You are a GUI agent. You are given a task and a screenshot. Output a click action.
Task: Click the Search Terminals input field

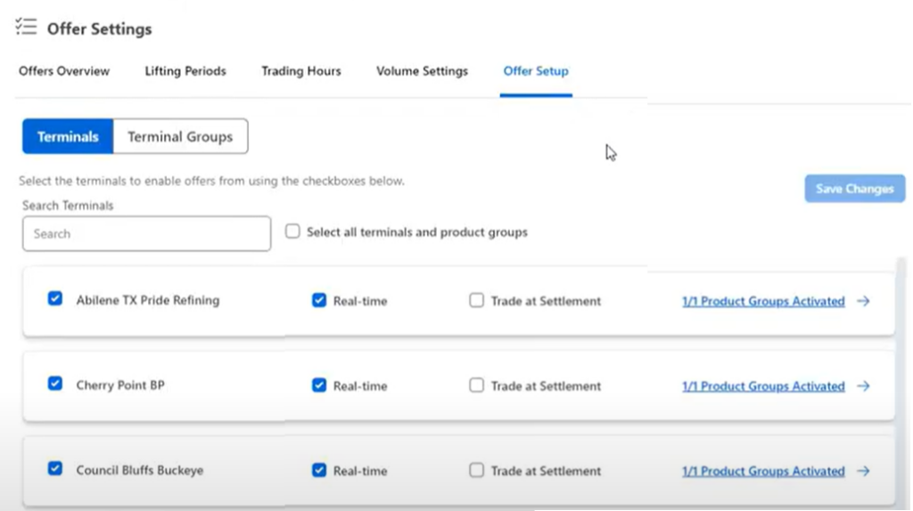147,234
